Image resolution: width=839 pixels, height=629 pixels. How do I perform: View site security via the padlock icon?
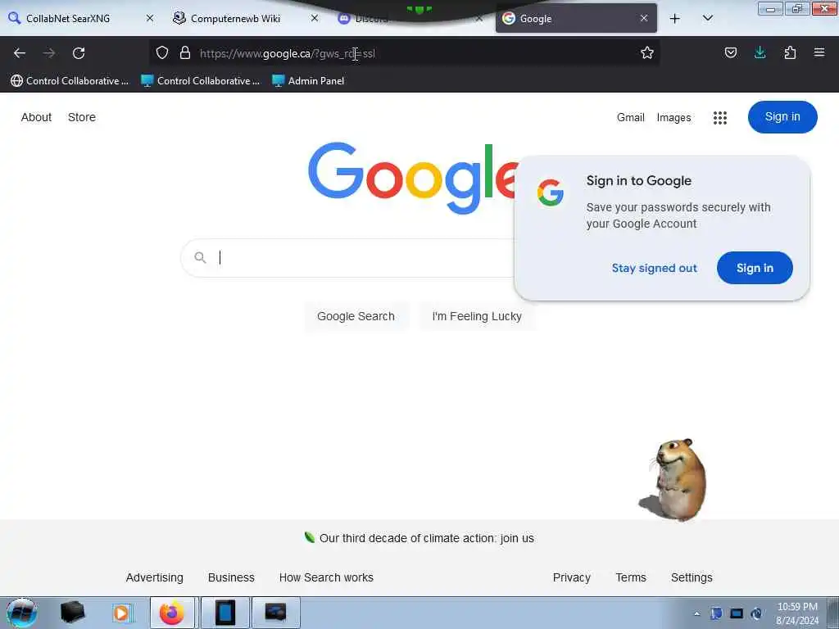click(185, 52)
